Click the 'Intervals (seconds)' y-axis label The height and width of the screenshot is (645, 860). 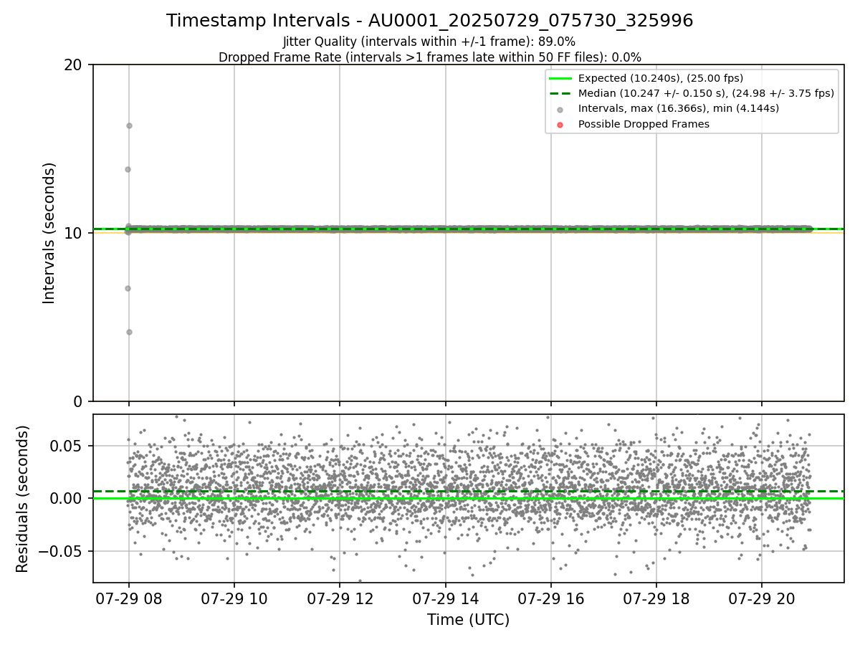[x=49, y=233]
